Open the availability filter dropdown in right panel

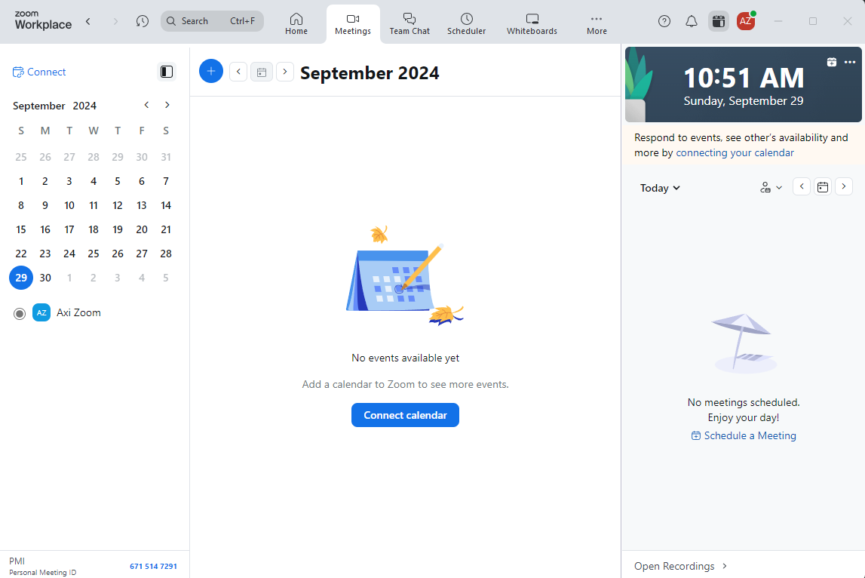[771, 187]
